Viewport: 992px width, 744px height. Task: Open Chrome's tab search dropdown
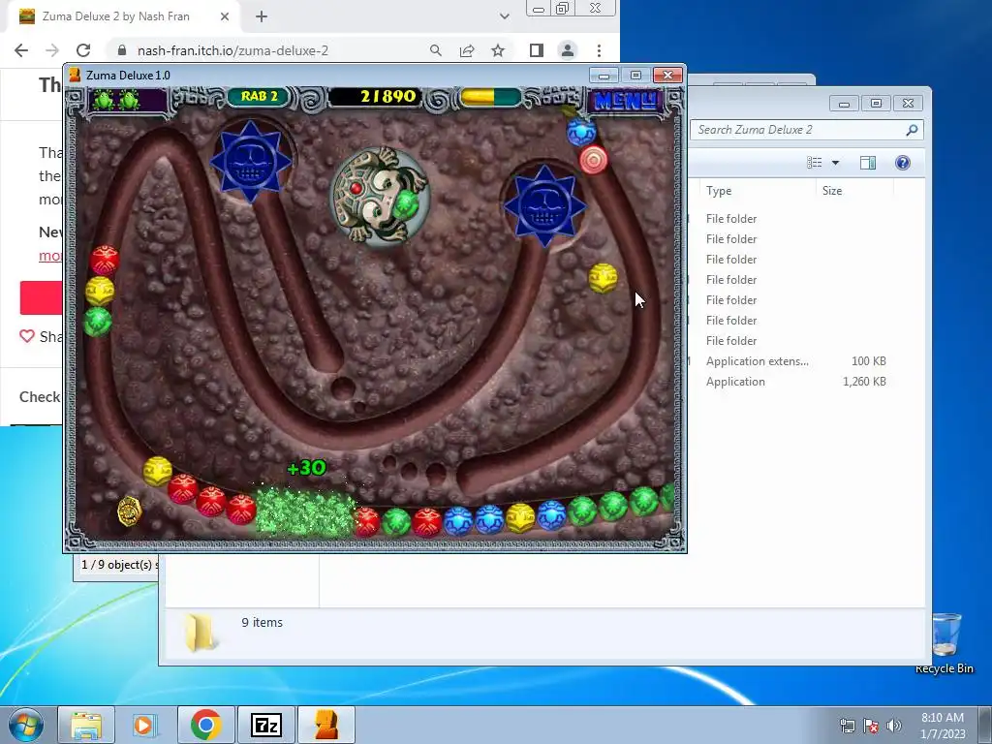(x=504, y=16)
